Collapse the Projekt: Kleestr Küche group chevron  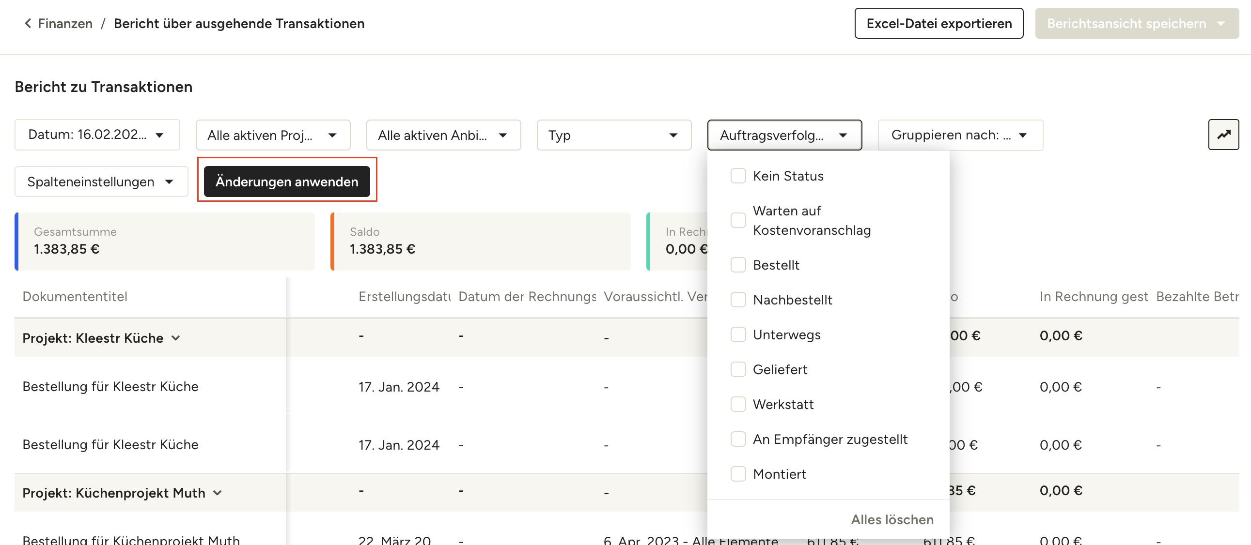[x=176, y=338]
